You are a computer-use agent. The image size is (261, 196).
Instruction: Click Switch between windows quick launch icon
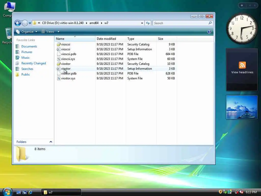point(24,192)
